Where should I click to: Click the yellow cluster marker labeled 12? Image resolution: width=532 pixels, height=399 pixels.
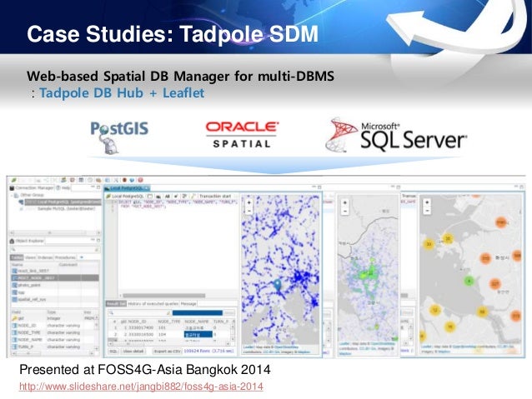[x=435, y=310]
